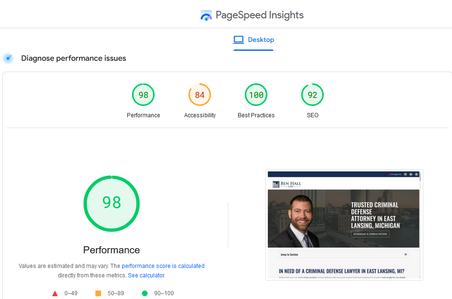Open the performance score is calculated link

coord(163,266)
